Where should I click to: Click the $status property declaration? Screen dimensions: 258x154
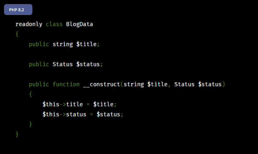coord(88,64)
